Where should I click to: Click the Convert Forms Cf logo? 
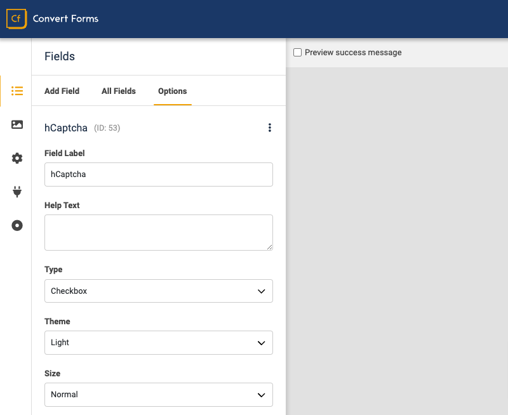17,19
